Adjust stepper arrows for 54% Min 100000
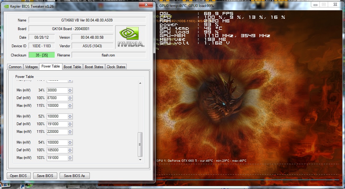Viewport: 345px width, 189px height. tap(70, 142)
